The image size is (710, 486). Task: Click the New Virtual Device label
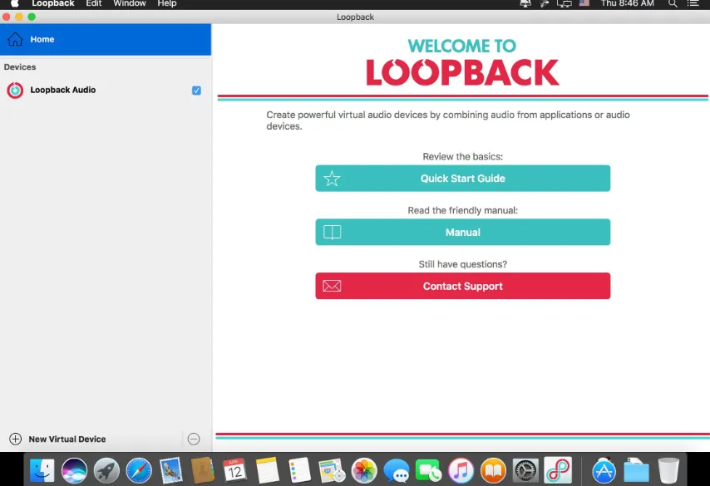tap(67, 439)
